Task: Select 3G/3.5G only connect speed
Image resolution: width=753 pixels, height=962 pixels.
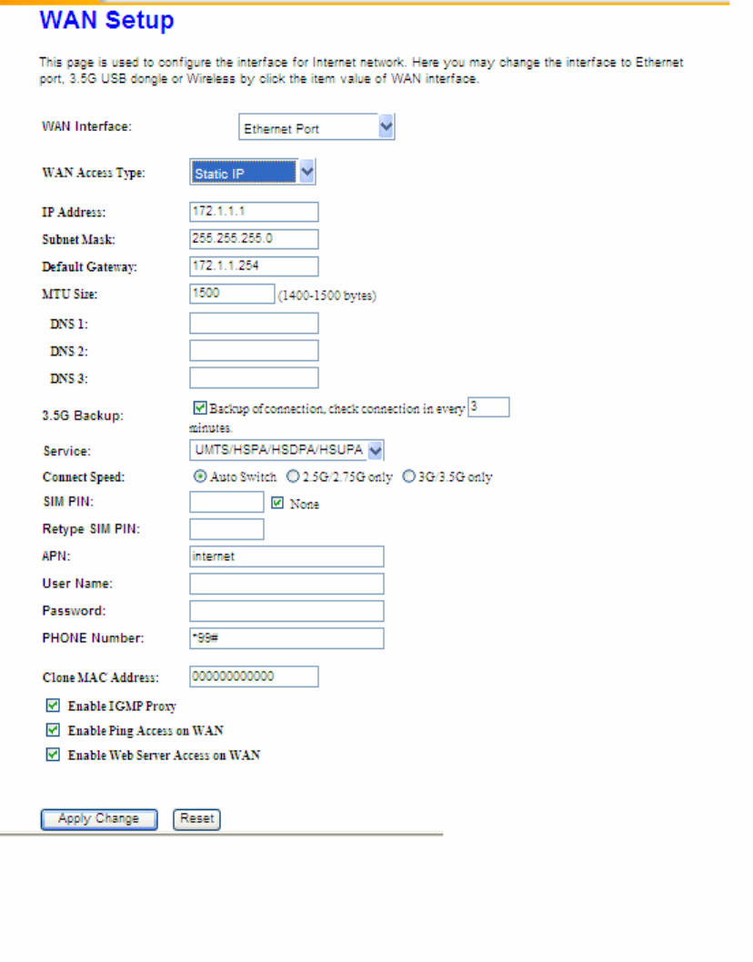Action: coord(408,476)
